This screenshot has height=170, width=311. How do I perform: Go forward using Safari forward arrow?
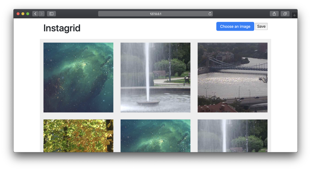pyautogui.click(x=42, y=14)
